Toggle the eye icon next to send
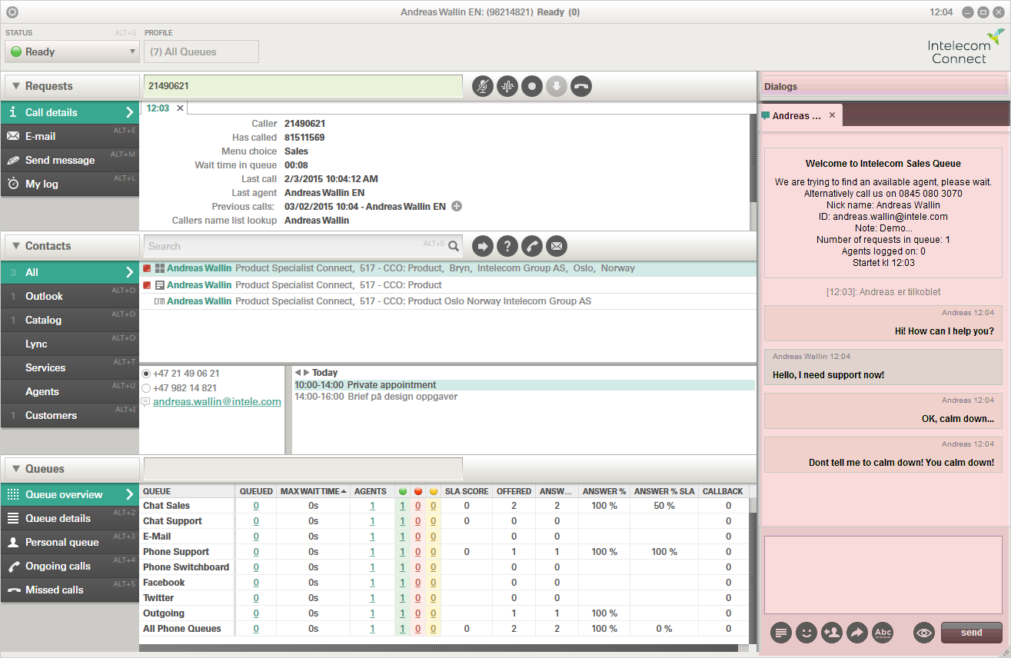 coord(923,633)
